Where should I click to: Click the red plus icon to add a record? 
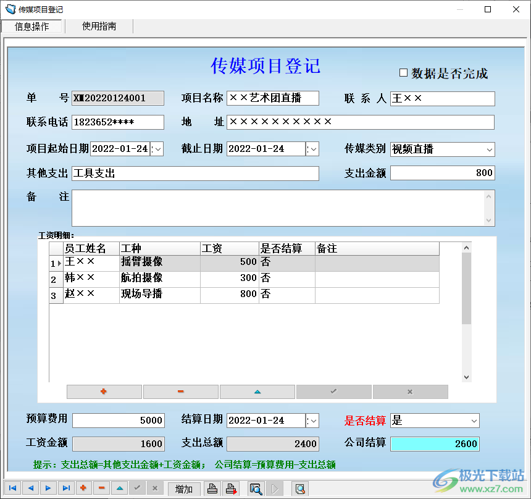[83, 488]
